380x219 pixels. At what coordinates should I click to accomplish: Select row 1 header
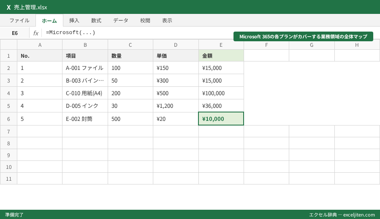click(x=8, y=56)
